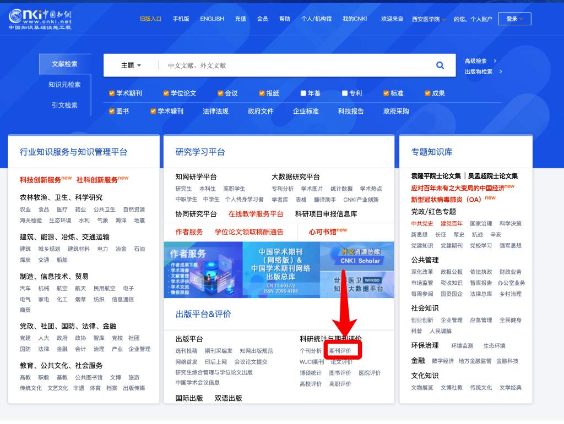Click the 公共卫生 link
The image size is (564, 424).
point(104,210)
